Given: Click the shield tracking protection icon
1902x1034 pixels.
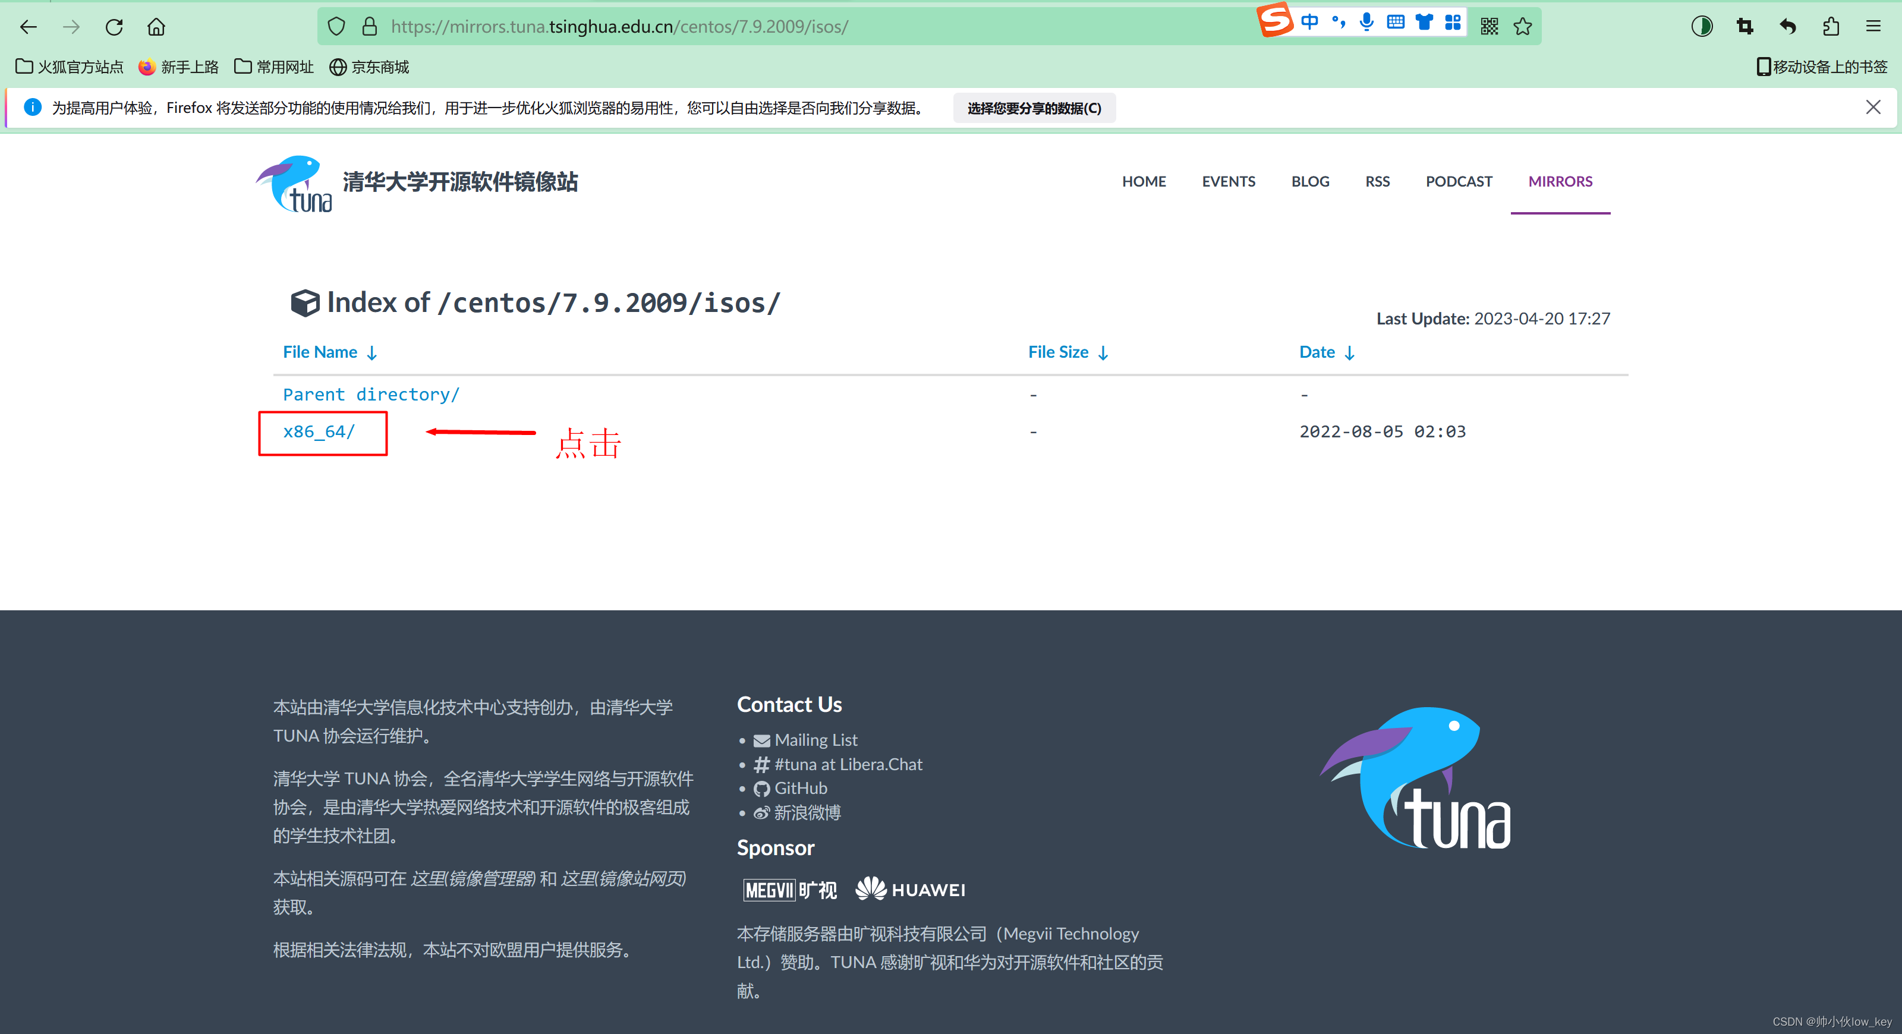Looking at the screenshot, I should [336, 27].
